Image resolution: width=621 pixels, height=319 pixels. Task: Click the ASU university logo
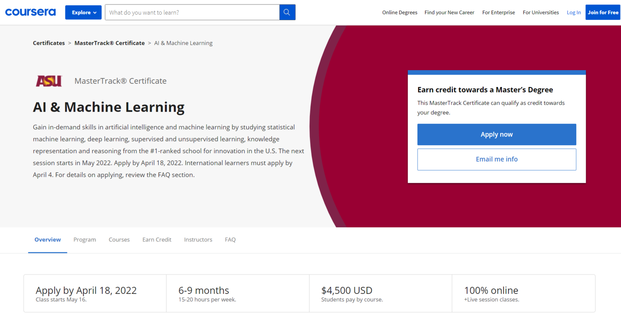pyautogui.click(x=49, y=81)
